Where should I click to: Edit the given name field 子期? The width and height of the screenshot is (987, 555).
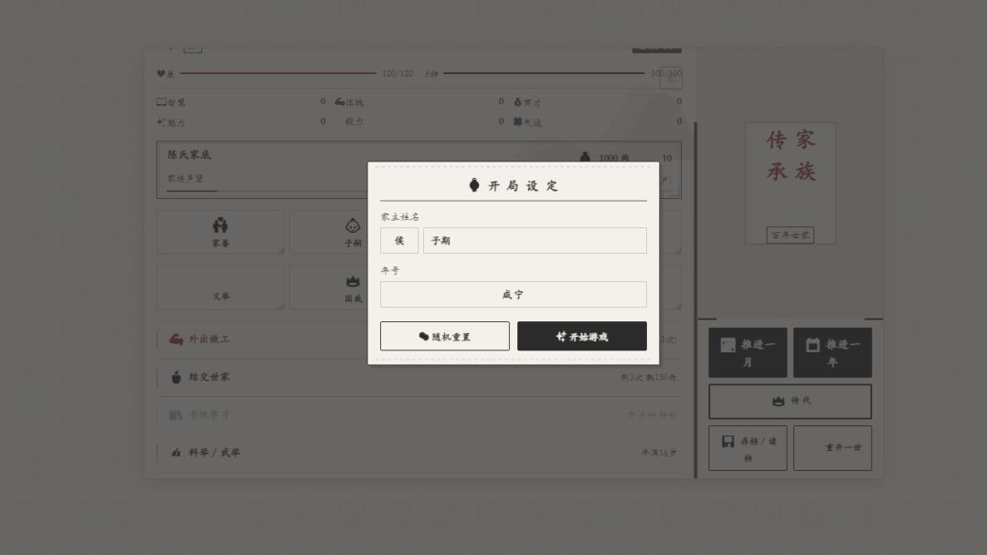click(535, 241)
